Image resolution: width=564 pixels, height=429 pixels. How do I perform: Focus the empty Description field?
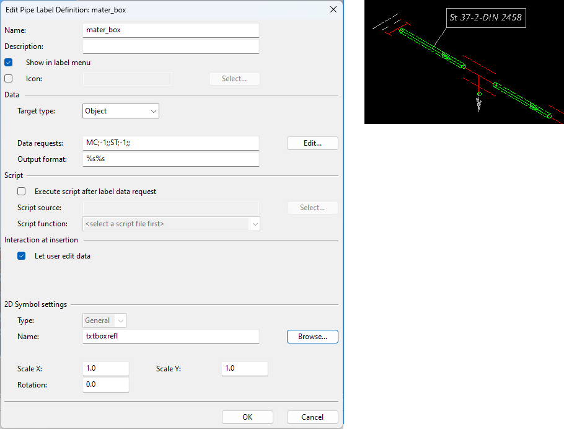point(170,46)
